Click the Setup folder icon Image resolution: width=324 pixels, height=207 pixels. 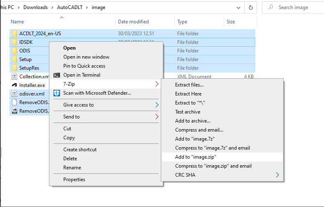tap(14, 59)
